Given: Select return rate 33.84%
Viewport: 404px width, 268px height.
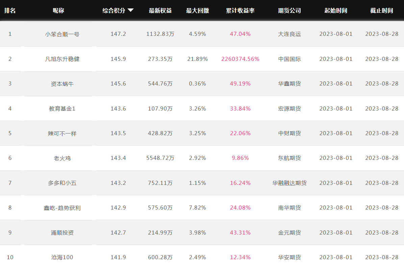Looking at the screenshot, I should tap(240, 108).
